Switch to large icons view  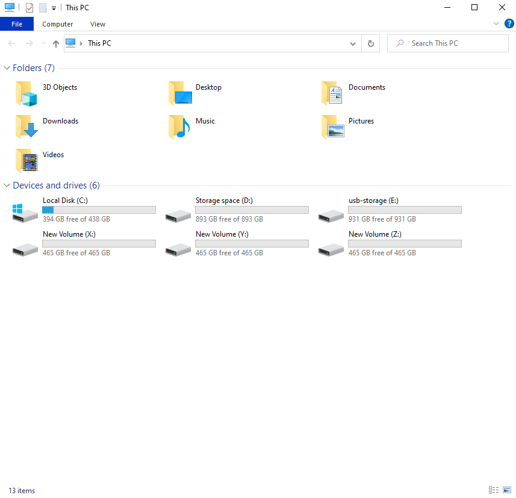click(508, 490)
